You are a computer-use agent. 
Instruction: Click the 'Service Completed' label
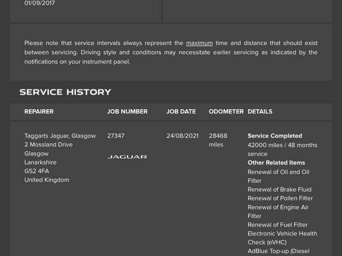click(x=274, y=136)
